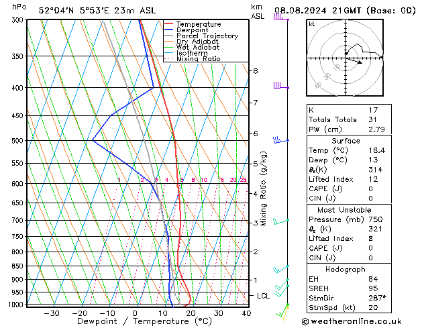This screenshot has height=326, width=422.
Task: Click the cyan wind barb at 850 hPa
Action: pyautogui.click(x=281, y=269)
